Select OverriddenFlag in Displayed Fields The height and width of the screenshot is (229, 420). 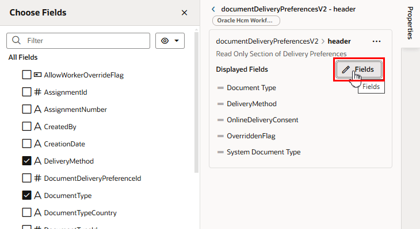click(x=251, y=136)
